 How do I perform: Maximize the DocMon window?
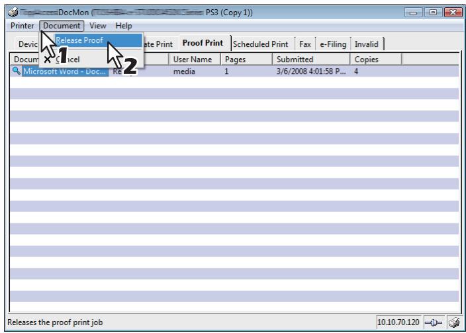click(434, 13)
